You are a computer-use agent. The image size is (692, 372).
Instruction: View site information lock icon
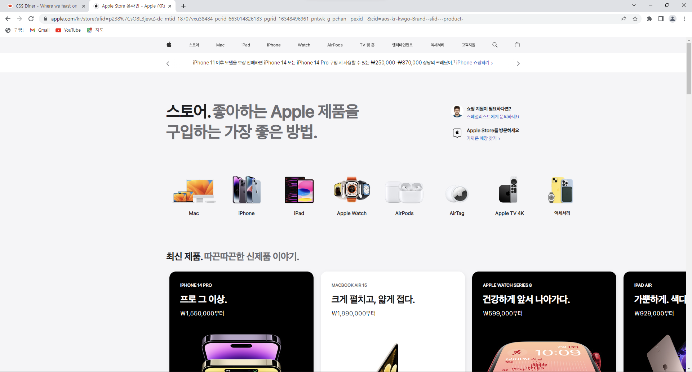pyautogui.click(x=45, y=19)
